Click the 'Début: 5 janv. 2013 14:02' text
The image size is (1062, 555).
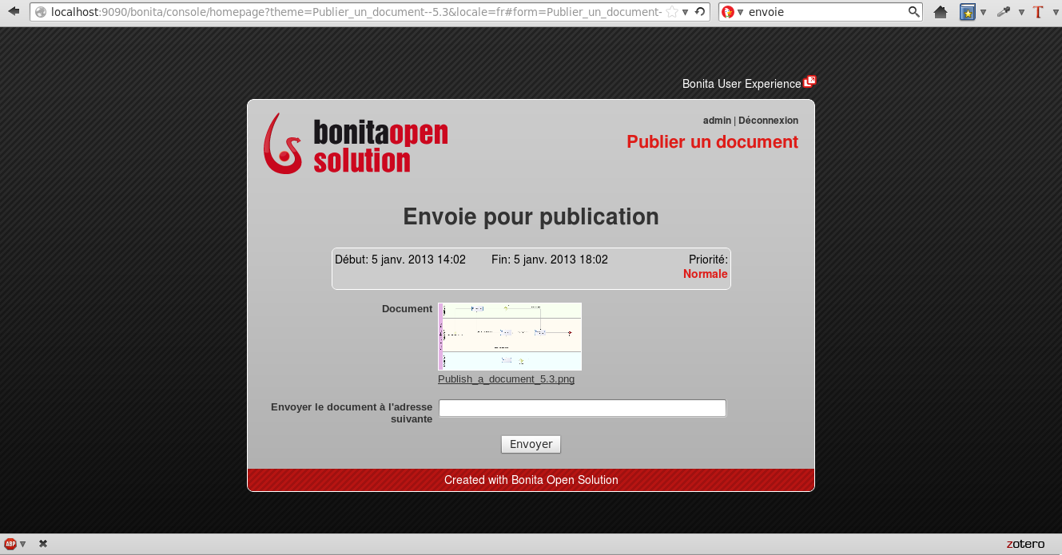tap(400, 260)
